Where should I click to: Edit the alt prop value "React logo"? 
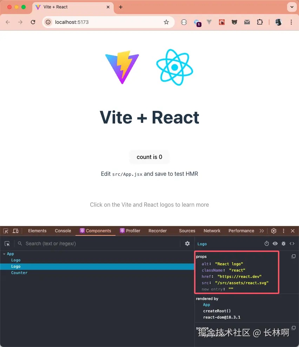point(229,264)
